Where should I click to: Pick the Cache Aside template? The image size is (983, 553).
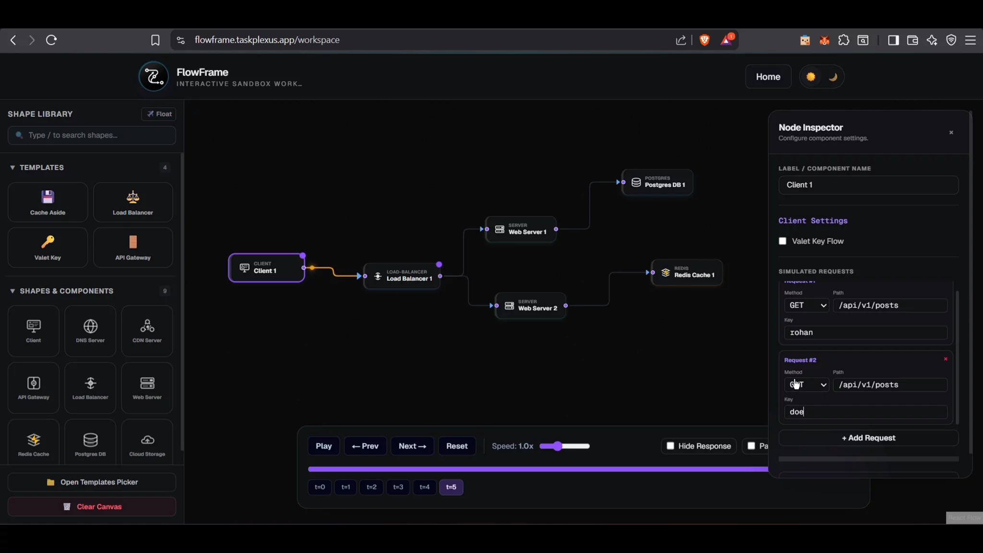[x=48, y=202]
